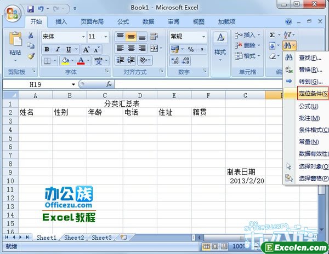Click inside the formula bar
The height and width of the screenshot is (254, 329).
(x=198, y=84)
